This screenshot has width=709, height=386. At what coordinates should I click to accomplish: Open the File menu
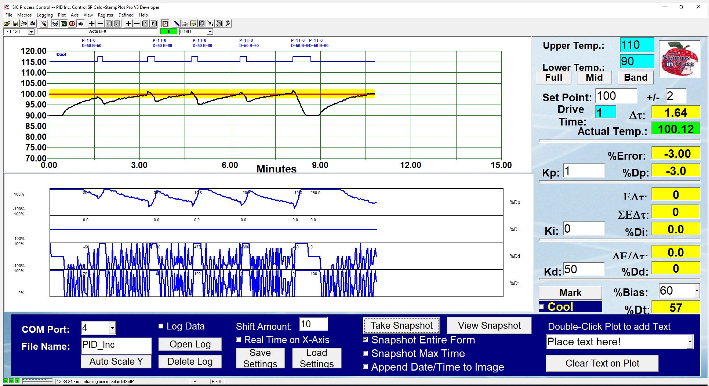(9, 15)
